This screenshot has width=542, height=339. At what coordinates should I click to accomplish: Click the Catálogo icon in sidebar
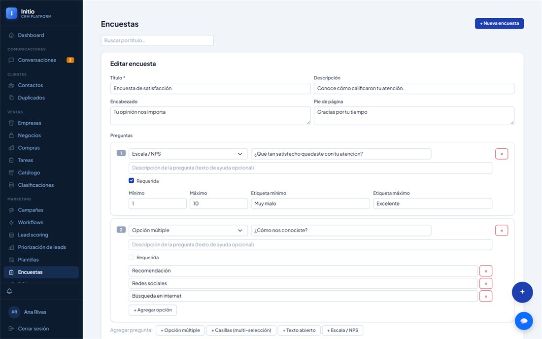click(x=11, y=173)
